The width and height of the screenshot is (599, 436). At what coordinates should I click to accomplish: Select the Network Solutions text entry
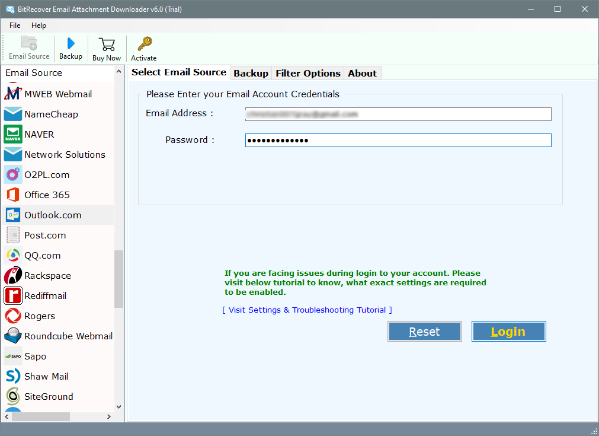[65, 154]
